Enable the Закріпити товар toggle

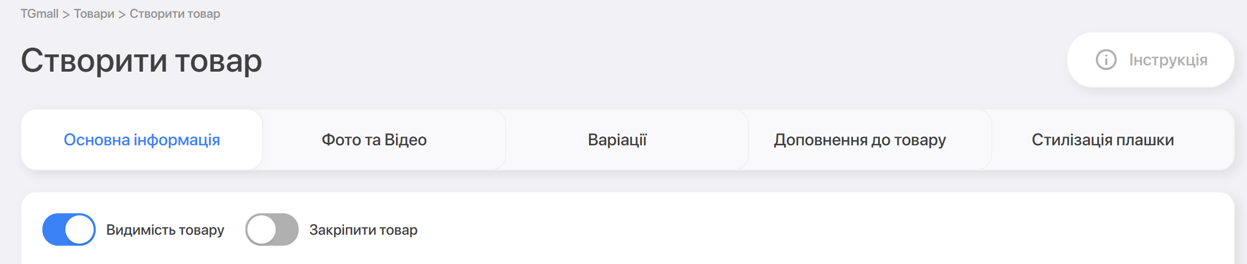pos(272,229)
